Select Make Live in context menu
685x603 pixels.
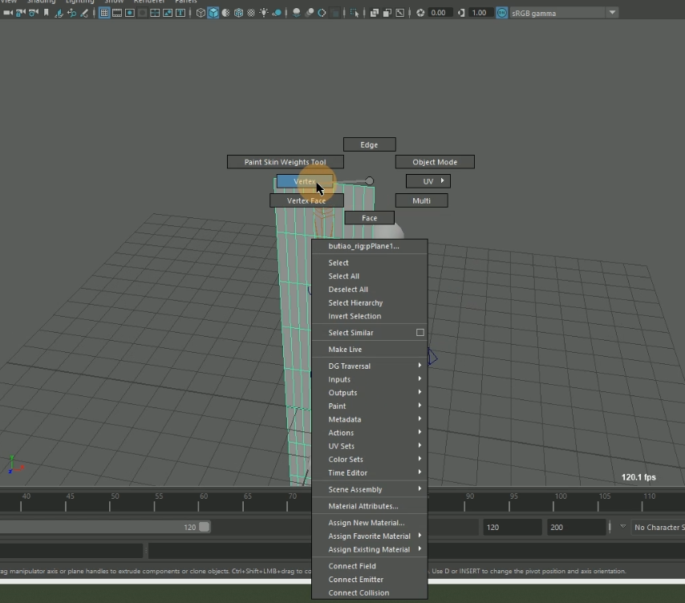click(x=345, y=350)
